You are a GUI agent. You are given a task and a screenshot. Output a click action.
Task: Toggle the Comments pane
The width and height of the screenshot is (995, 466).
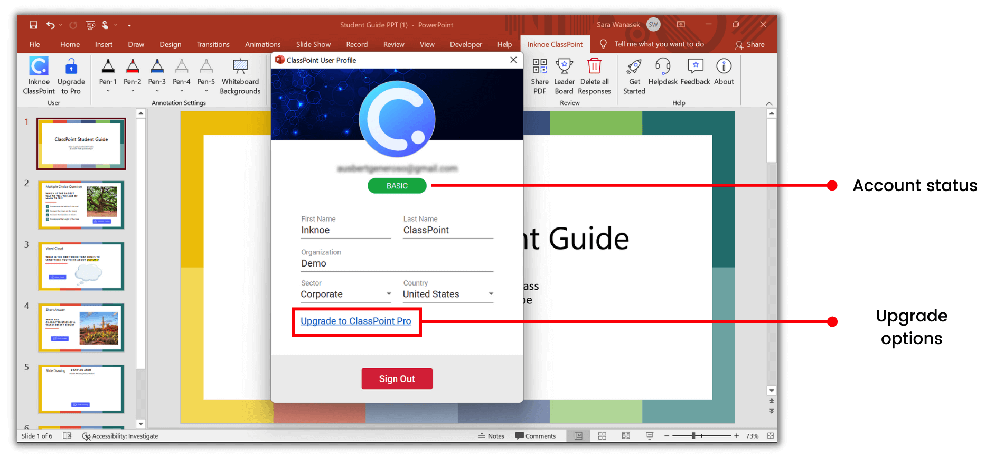point(536,436)
